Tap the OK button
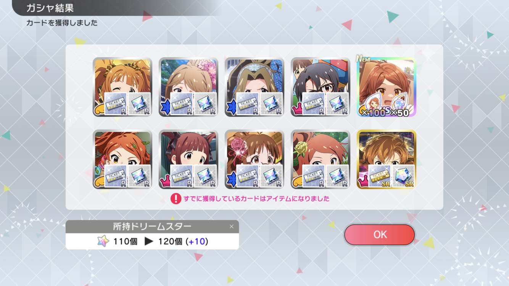Viewport: 509px width, 286px height. [x=379, y=235]
